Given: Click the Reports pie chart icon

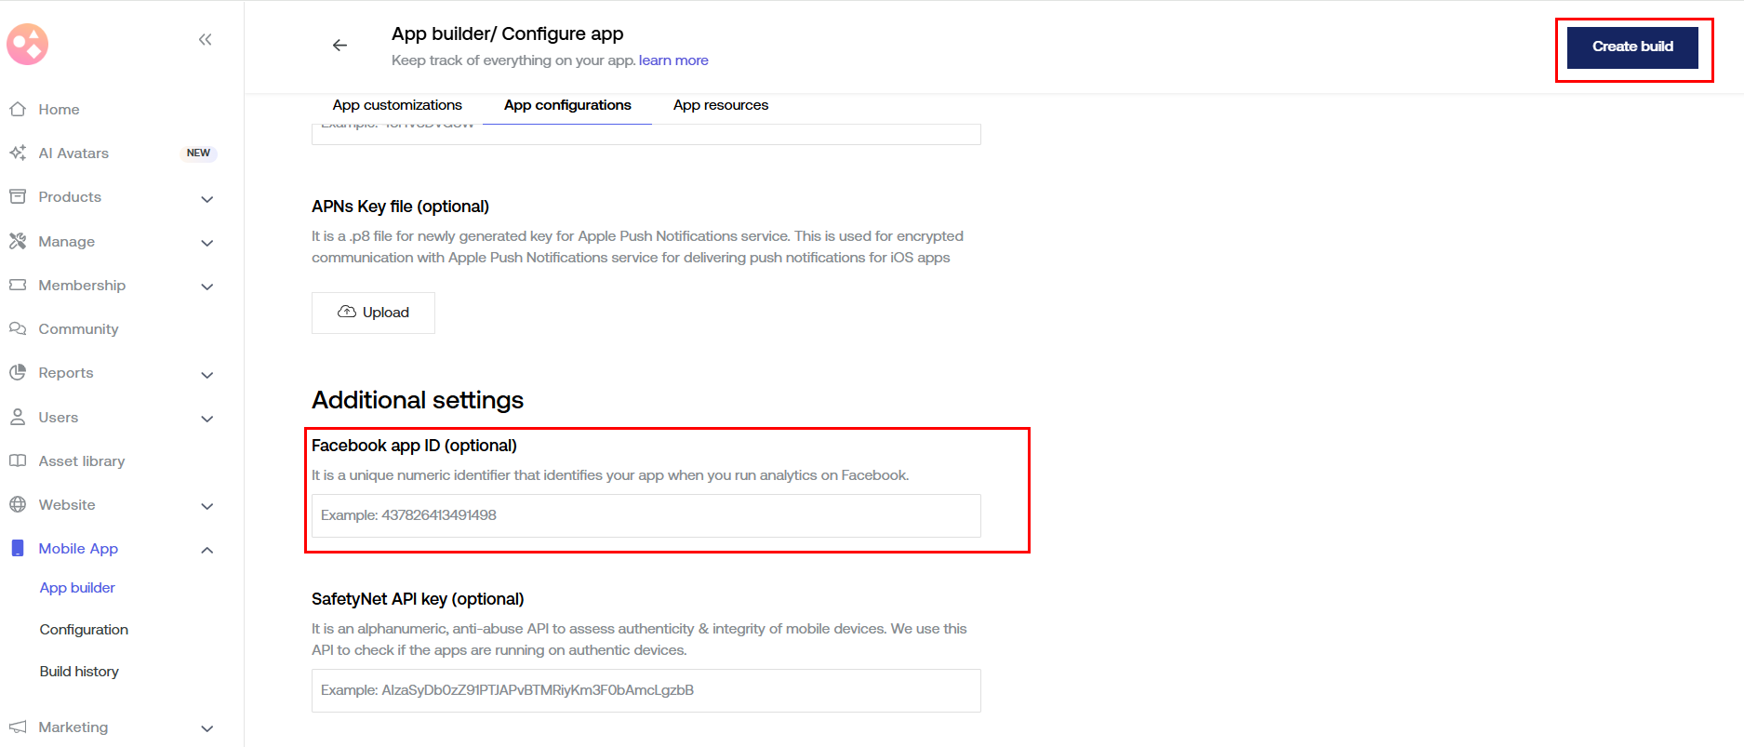Looking at the screenshot, I should (18, 372).
